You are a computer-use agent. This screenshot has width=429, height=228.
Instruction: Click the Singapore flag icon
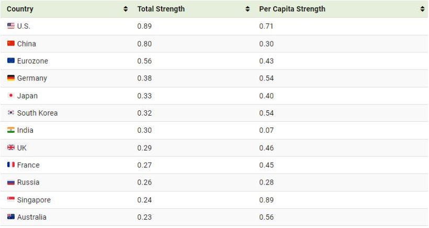[x=11, y=200]
